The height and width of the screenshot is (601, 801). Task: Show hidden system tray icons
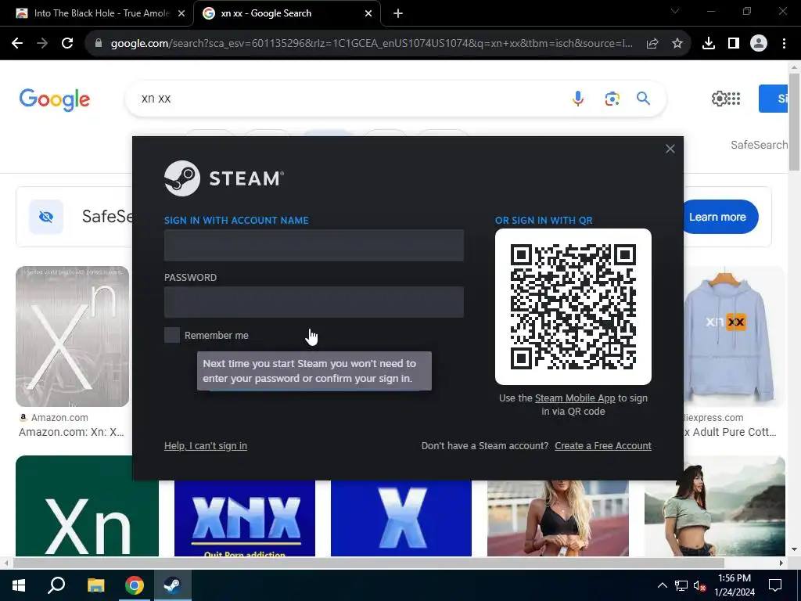(x=662, y=585)
